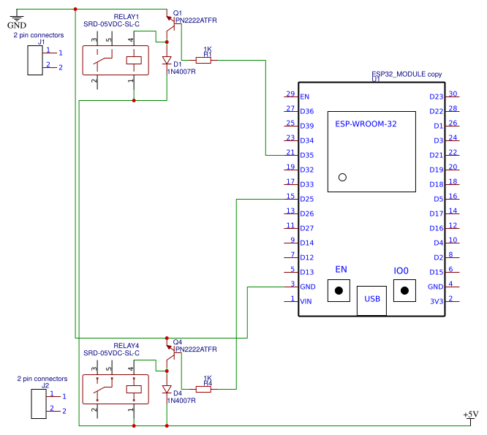This screenshot has height=435, width=487.
Task: Click the D22 pin label
Action: coord(437,111)
